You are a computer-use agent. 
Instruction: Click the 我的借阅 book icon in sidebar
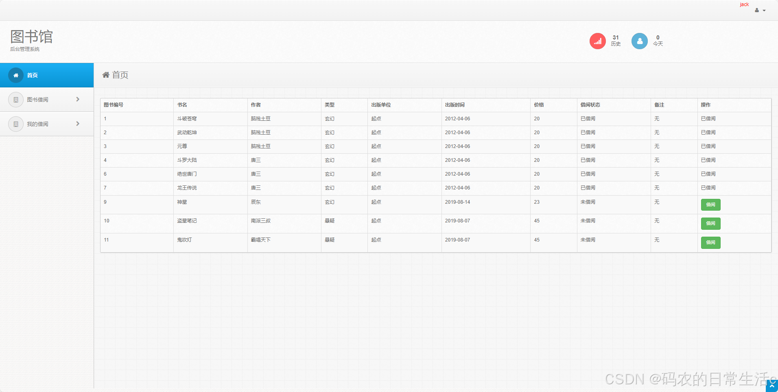click(15, 124)
